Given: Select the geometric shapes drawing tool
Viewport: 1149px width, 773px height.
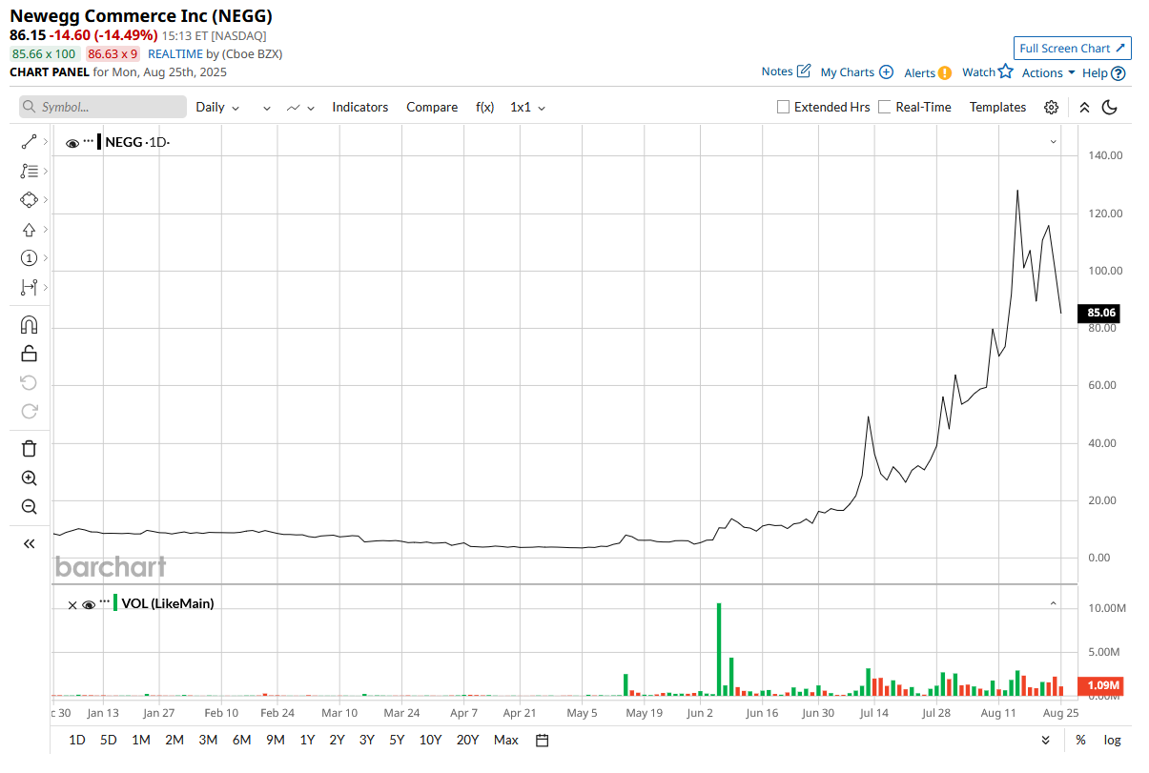Looking at the screenshot, I should pos(29,200).
